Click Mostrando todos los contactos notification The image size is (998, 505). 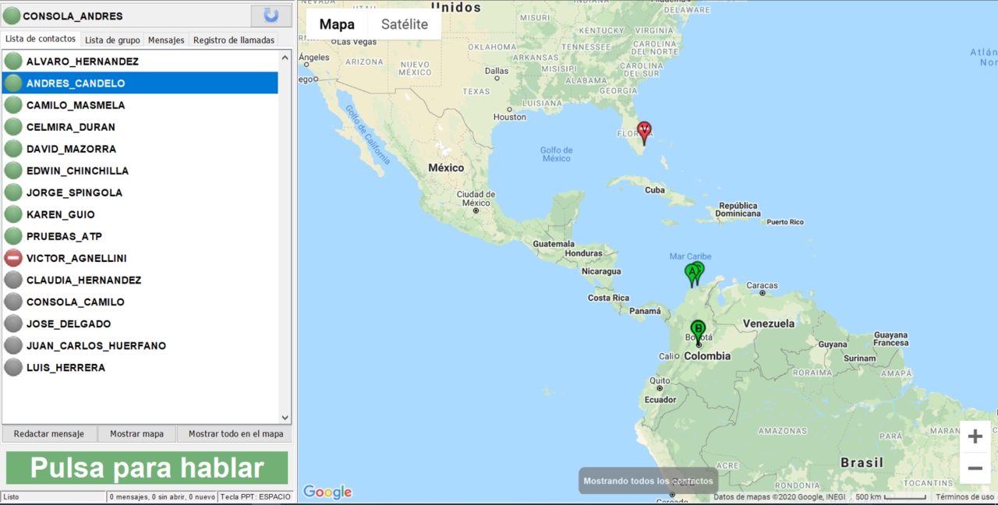648,481
